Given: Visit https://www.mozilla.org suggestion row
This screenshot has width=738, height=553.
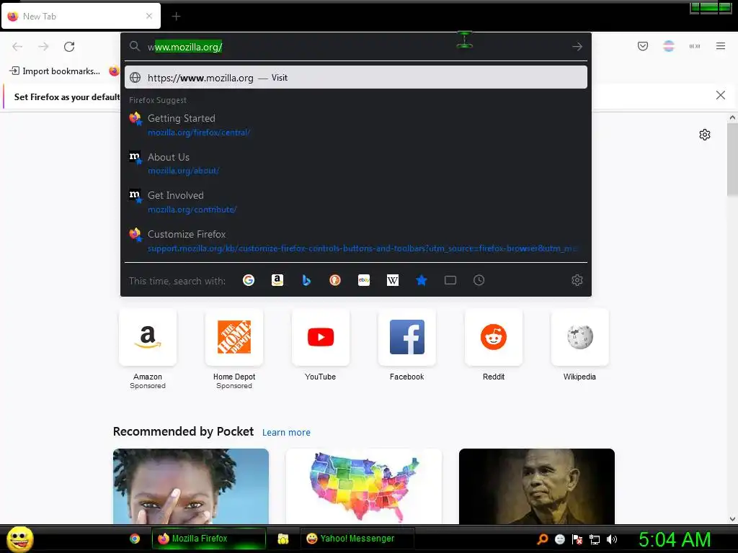Looking at the screenshot, I should (356, 78).
